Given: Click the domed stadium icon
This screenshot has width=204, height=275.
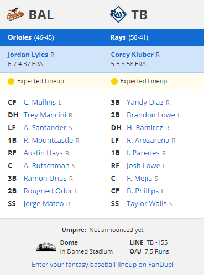Looking at the screenshot, I should click(46, 247).
